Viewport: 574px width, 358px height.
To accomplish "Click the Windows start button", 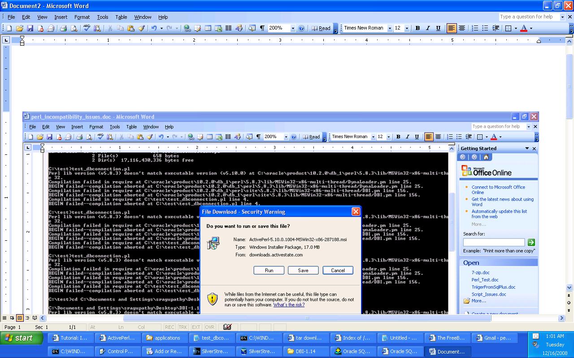I will point(22,338).
